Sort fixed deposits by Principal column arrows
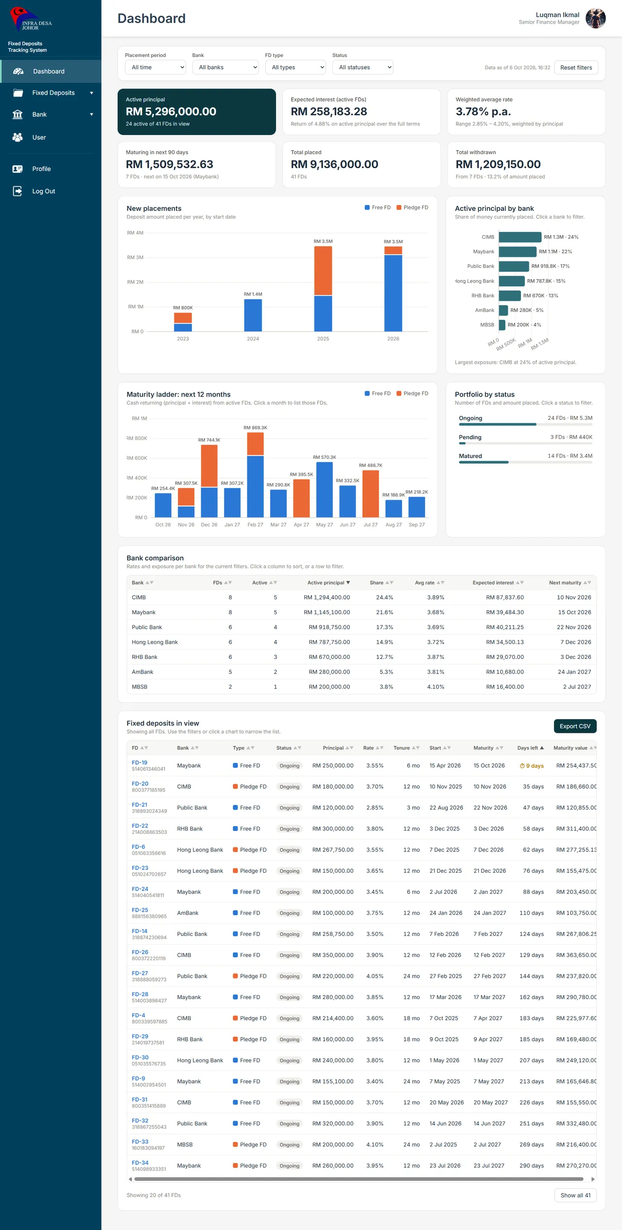The image size is (622, 1230). click(349, 748)
